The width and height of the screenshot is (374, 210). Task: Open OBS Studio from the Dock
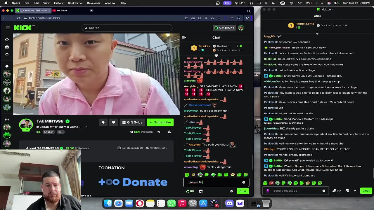tap(214, 203)
